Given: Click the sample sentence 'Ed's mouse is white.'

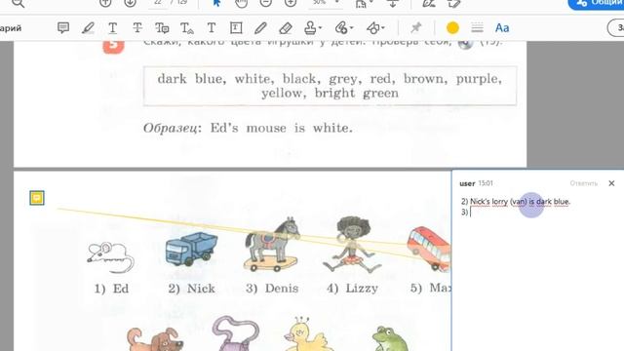Looking at the screenshot, I should [282, 128].
